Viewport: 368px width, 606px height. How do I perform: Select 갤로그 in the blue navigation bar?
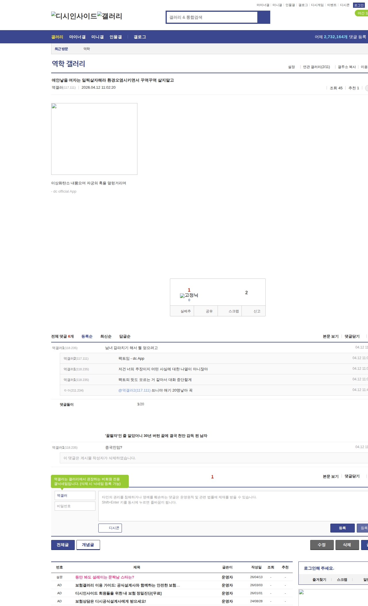point(140,37)
